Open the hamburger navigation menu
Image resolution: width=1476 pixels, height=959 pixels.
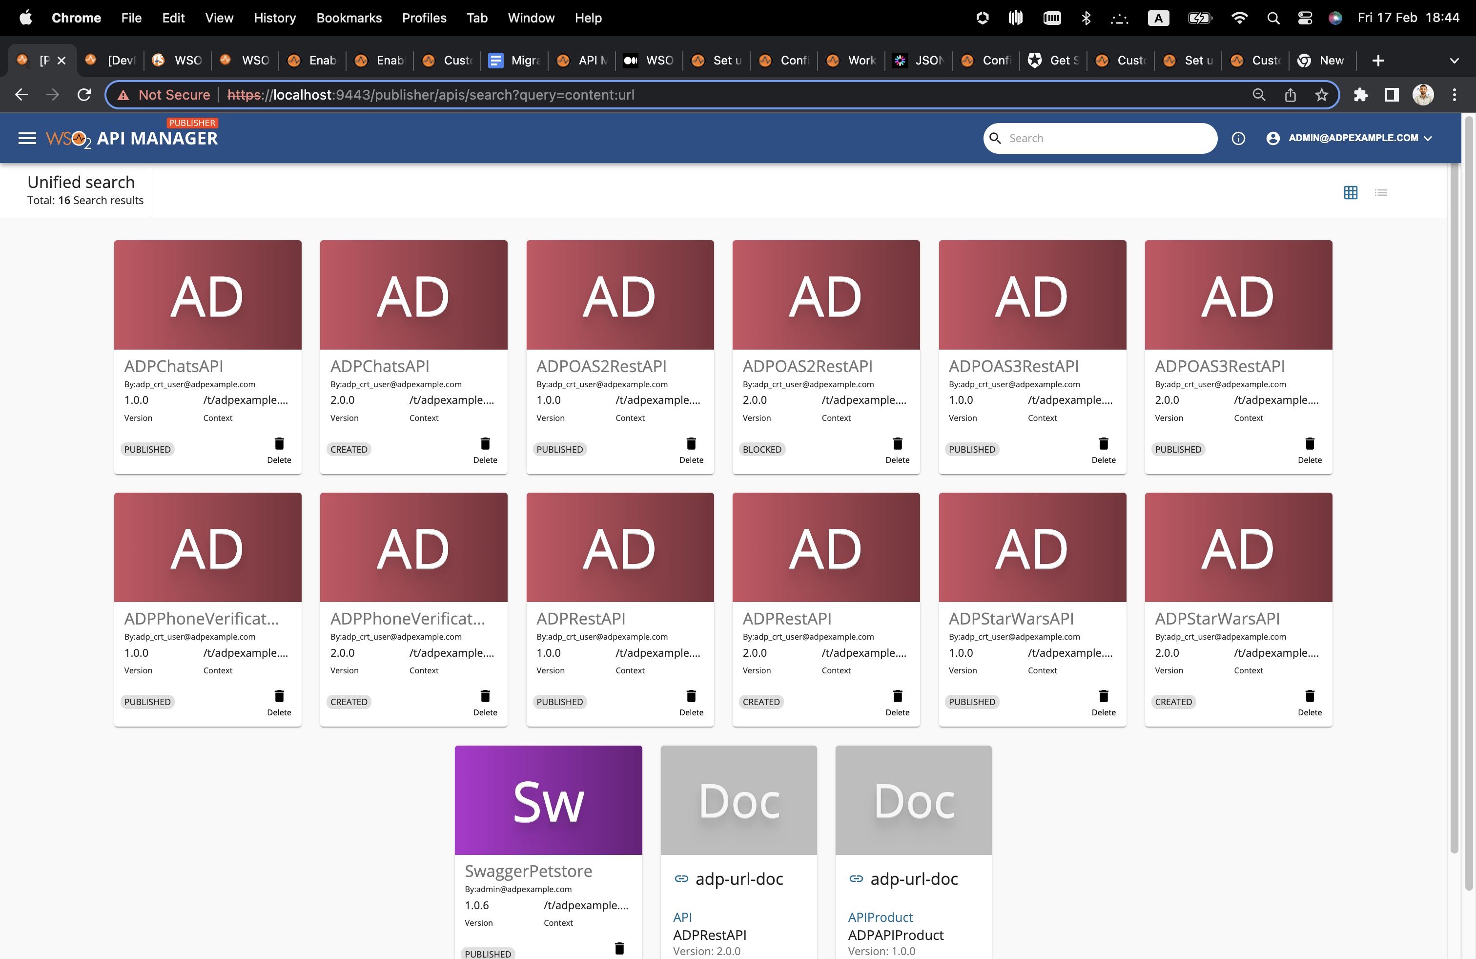[x=27, y=138]
